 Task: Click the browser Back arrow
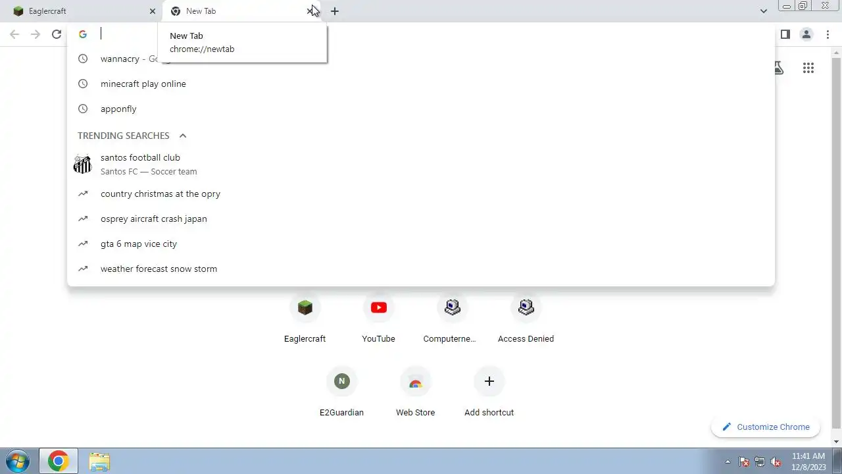[x=14, y=34]
